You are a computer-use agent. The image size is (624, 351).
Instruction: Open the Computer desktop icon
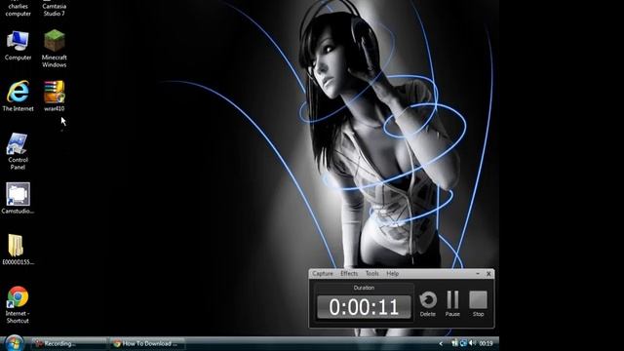[18, 45]
